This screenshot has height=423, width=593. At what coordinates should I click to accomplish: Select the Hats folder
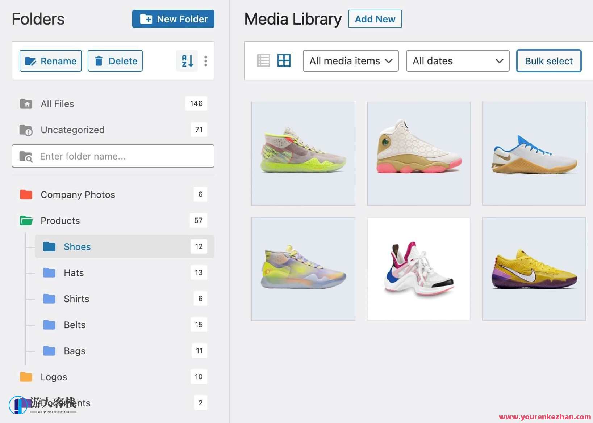(x=74, y=272)
